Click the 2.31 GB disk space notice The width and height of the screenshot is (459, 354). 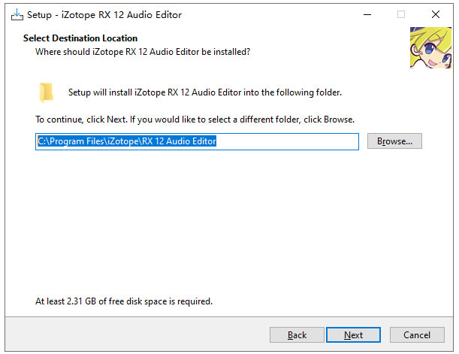pyautogui.click(x=124, y=301)
